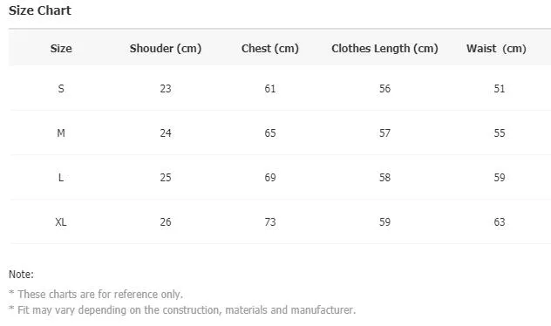This screenshot has height=326, width=551.
Task: Select the Clothes Length (cm) header
Action: pos(384,48)
